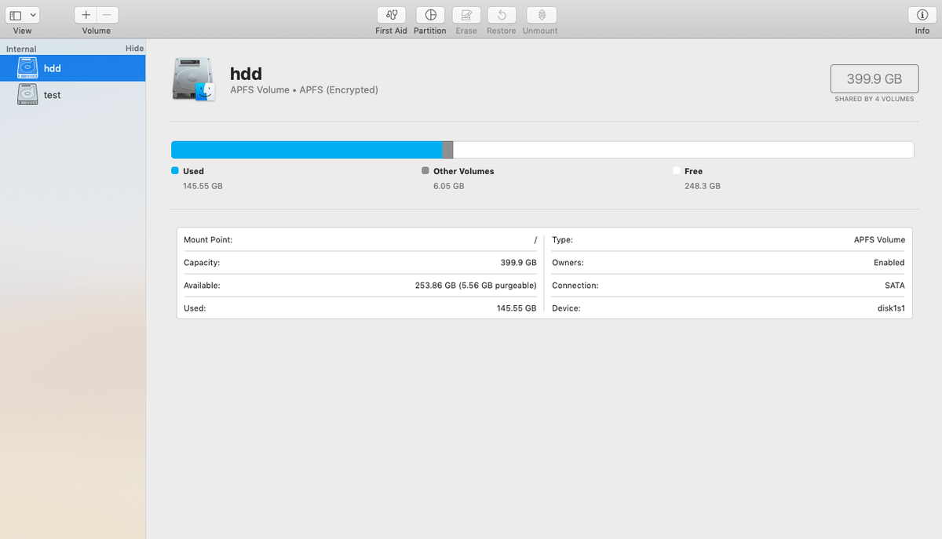Click the hdd volume header icon
Image resolution: width=942 pixels, height=539 pixels.
click(192, 78)
